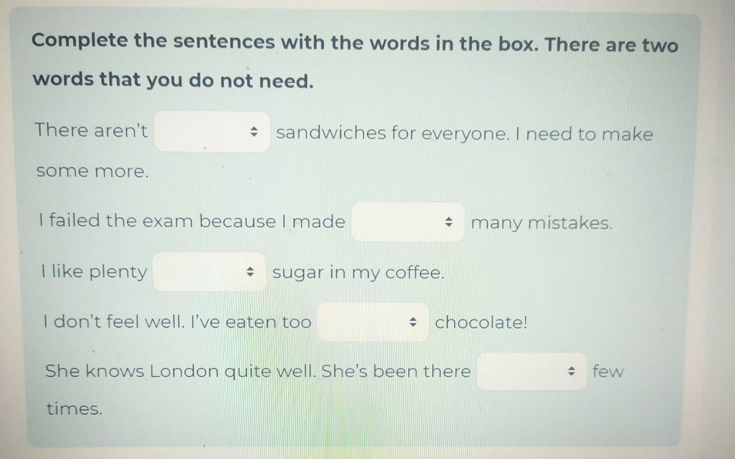Image resolution: width=735 pixels, height=459 pixels.
Task: Open the dropdown before "chocolate!"
Action: (373, 322)
